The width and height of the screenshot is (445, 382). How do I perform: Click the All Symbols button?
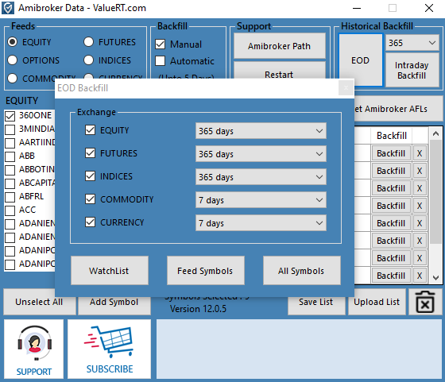[x=302, y=271]
